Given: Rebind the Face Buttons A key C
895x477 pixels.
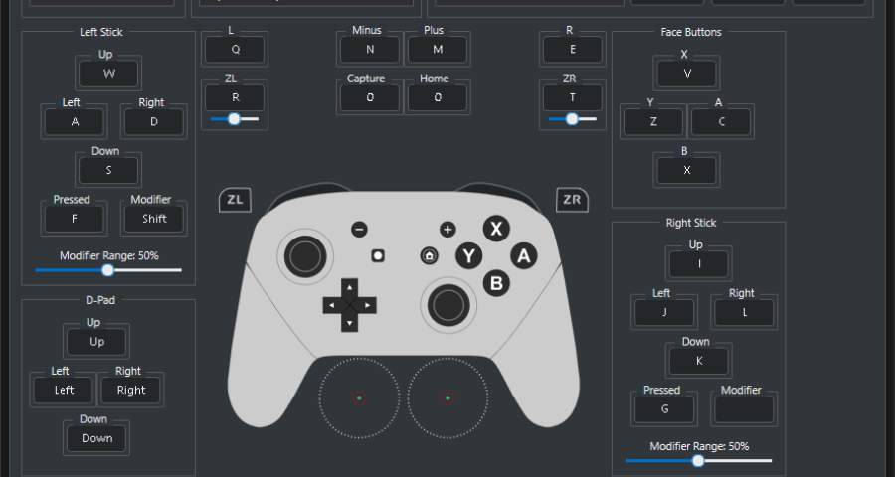Looking at the screenshot, I should (721, 122).
